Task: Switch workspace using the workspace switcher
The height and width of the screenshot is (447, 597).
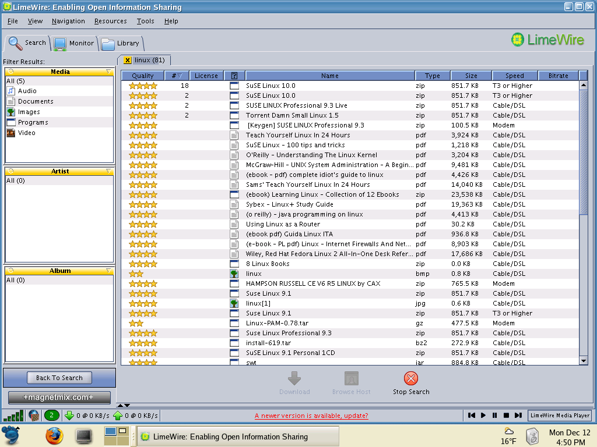Action: (117, 436)
